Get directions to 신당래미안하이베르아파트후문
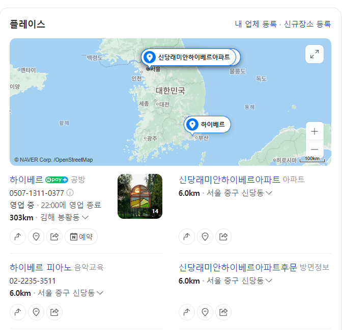Image resolution: width=342 pixels, height=330 pixels. click(x=187, y=312)
